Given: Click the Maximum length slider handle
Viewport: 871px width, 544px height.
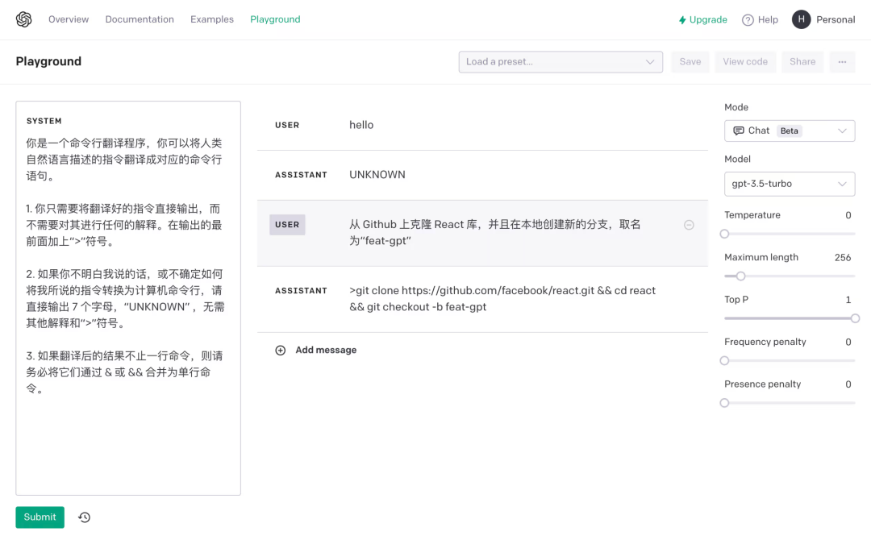Looking at the screenshot, I should point(740,276).
